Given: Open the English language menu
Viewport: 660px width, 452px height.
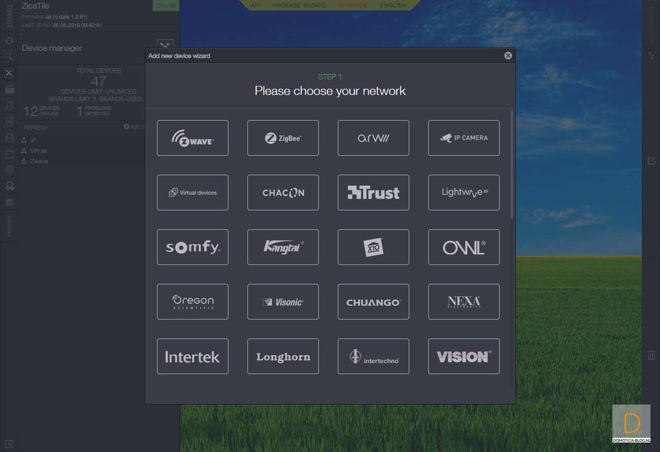Looking at the screenshot, I should pyautogui.click(x=393, y=5).
